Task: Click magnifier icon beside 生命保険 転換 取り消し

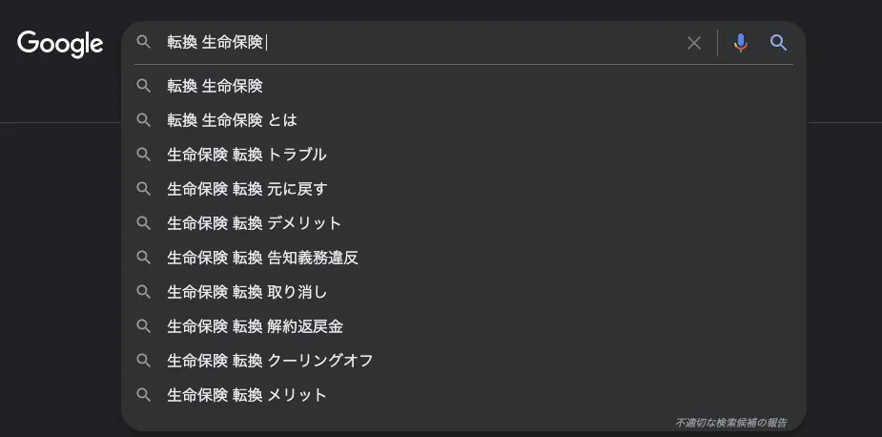Action: click(144, 292)
